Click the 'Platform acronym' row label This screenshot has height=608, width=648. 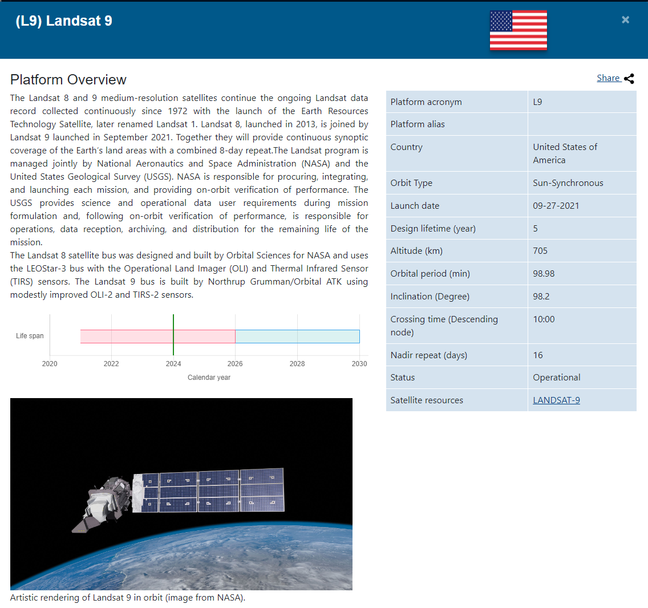point(426,102)
